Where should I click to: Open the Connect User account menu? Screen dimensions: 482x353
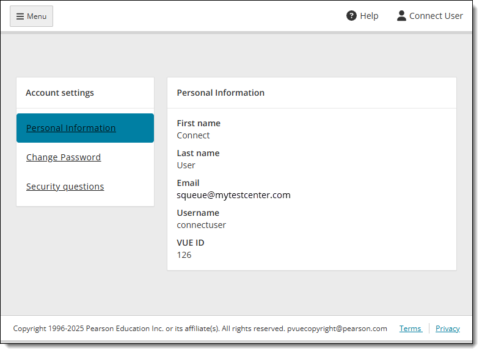[430, 16]
